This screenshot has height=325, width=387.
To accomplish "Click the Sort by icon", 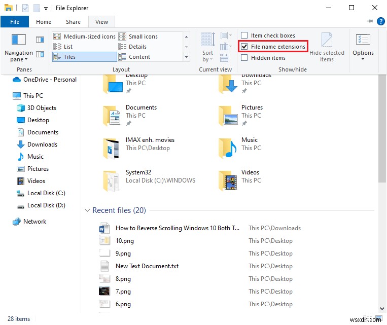I will [x=208, y=40].
